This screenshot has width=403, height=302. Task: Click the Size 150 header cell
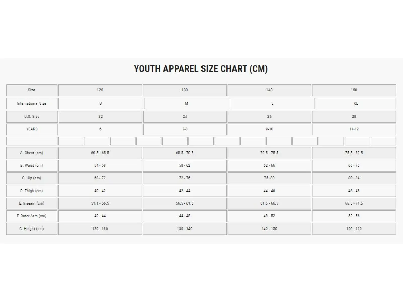pyautogui.click(x=354, y=90)
